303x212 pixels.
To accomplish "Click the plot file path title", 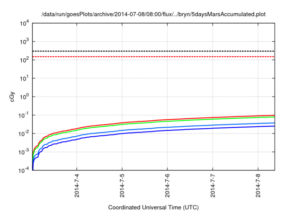I will pos(153,14).
